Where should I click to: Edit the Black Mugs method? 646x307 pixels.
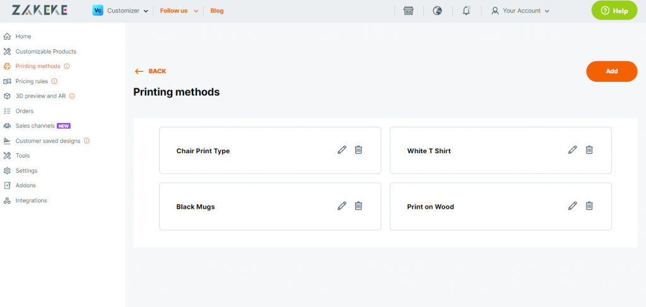click(x=342, y=206)
